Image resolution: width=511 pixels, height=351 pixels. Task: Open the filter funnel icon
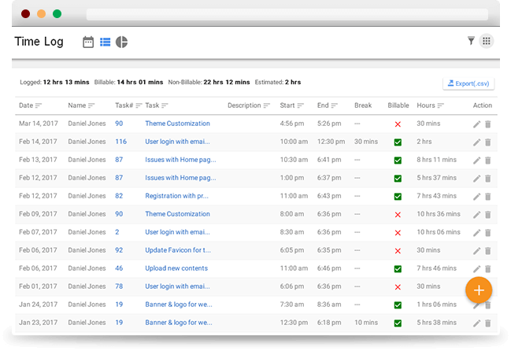(x=471, y=41)
